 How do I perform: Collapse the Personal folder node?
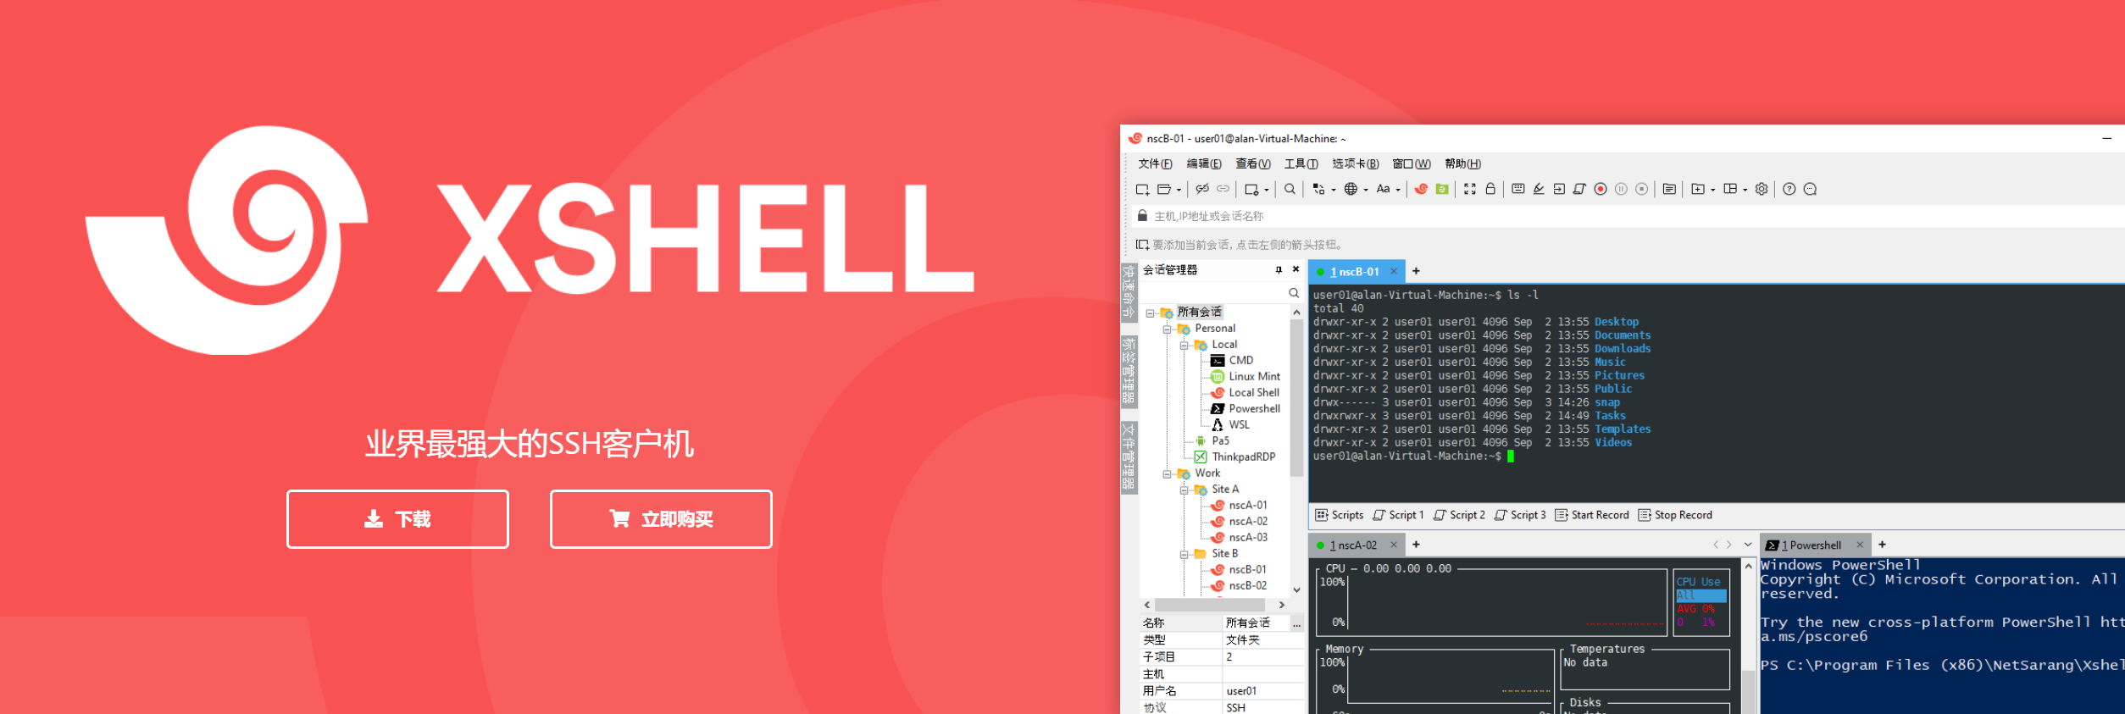pos(1167,329)
